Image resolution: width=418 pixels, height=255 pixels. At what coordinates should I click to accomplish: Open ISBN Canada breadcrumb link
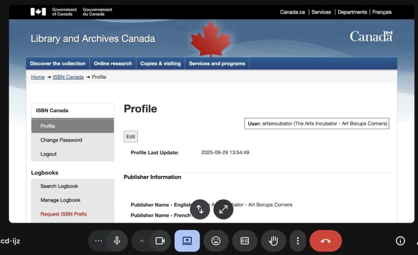coord(68,77)
